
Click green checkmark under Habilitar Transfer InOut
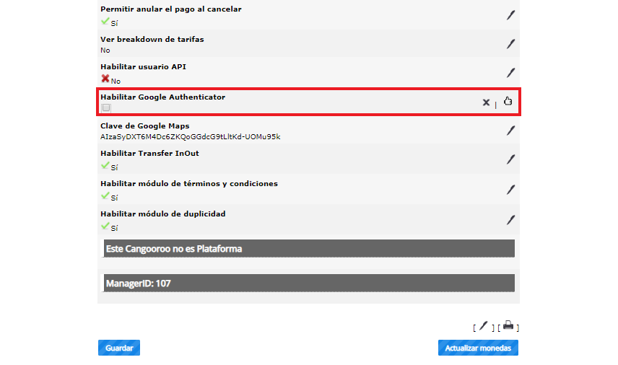(105, 165)
